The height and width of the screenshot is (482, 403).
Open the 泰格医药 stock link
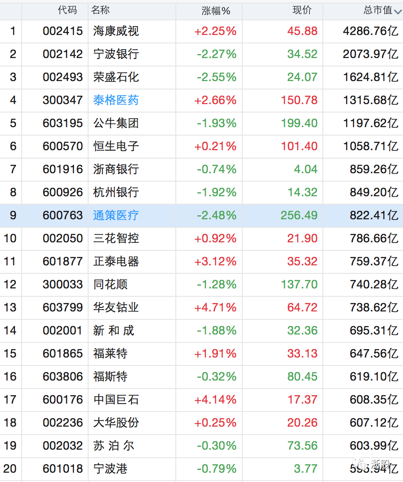pyautogui.click(x=116, y=100)
